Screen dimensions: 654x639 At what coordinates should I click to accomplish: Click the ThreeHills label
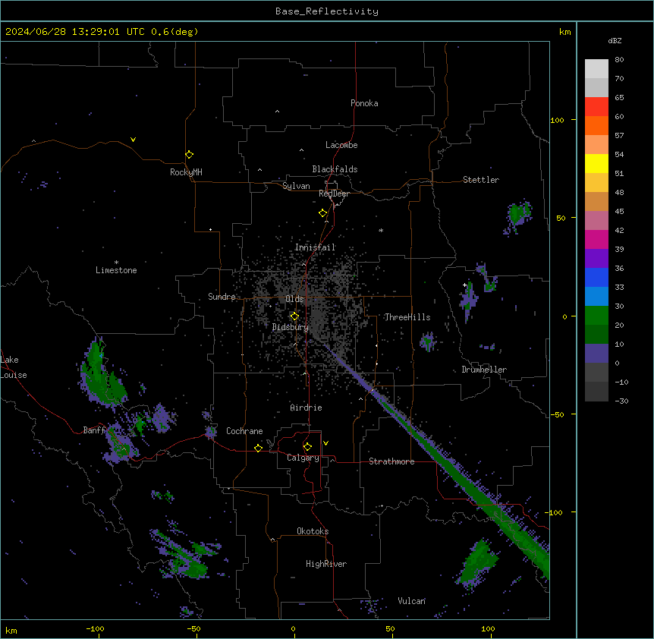click(x=407, y=317)
